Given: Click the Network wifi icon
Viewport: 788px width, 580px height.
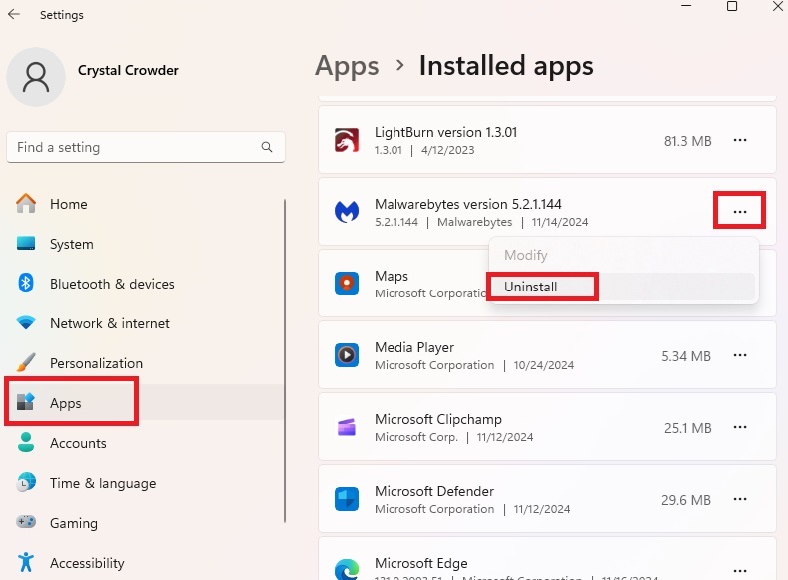Looking at the screenshot, I should (26, 322).
